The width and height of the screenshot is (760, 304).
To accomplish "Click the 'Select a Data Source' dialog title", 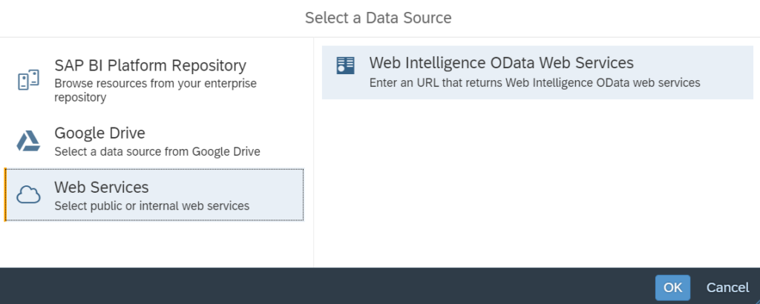I will click(378, 18).
